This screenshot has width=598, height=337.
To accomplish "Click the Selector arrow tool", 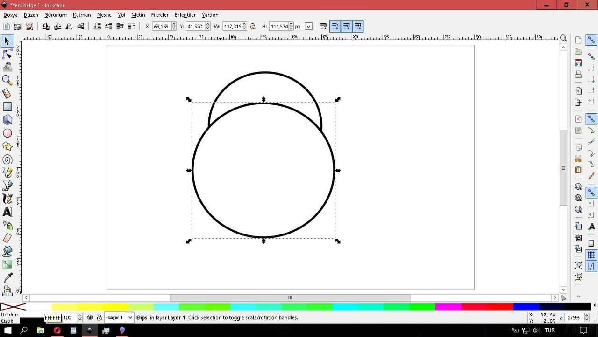I will (7, 41).
